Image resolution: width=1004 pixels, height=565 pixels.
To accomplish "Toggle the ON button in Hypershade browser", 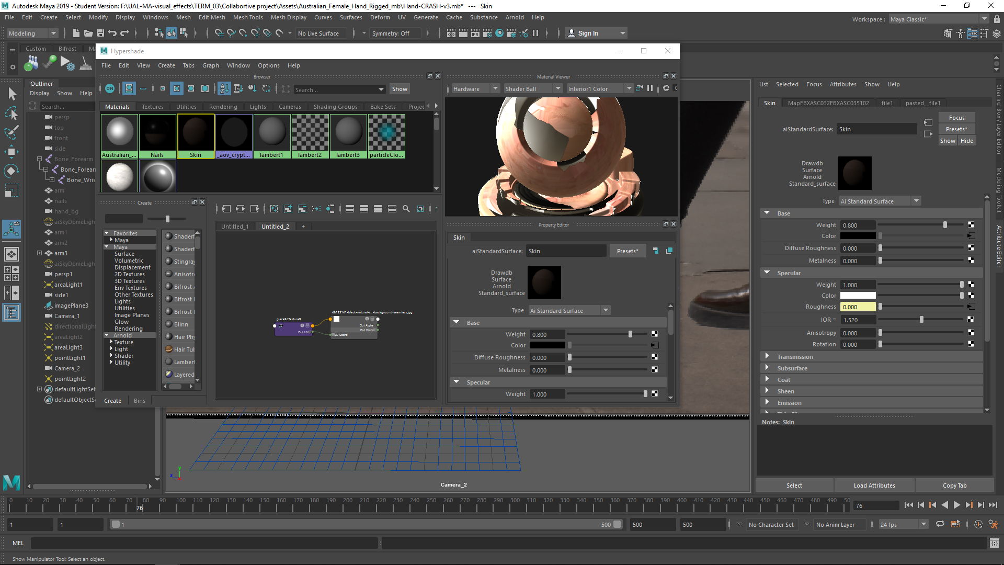I will click(110, 88).
